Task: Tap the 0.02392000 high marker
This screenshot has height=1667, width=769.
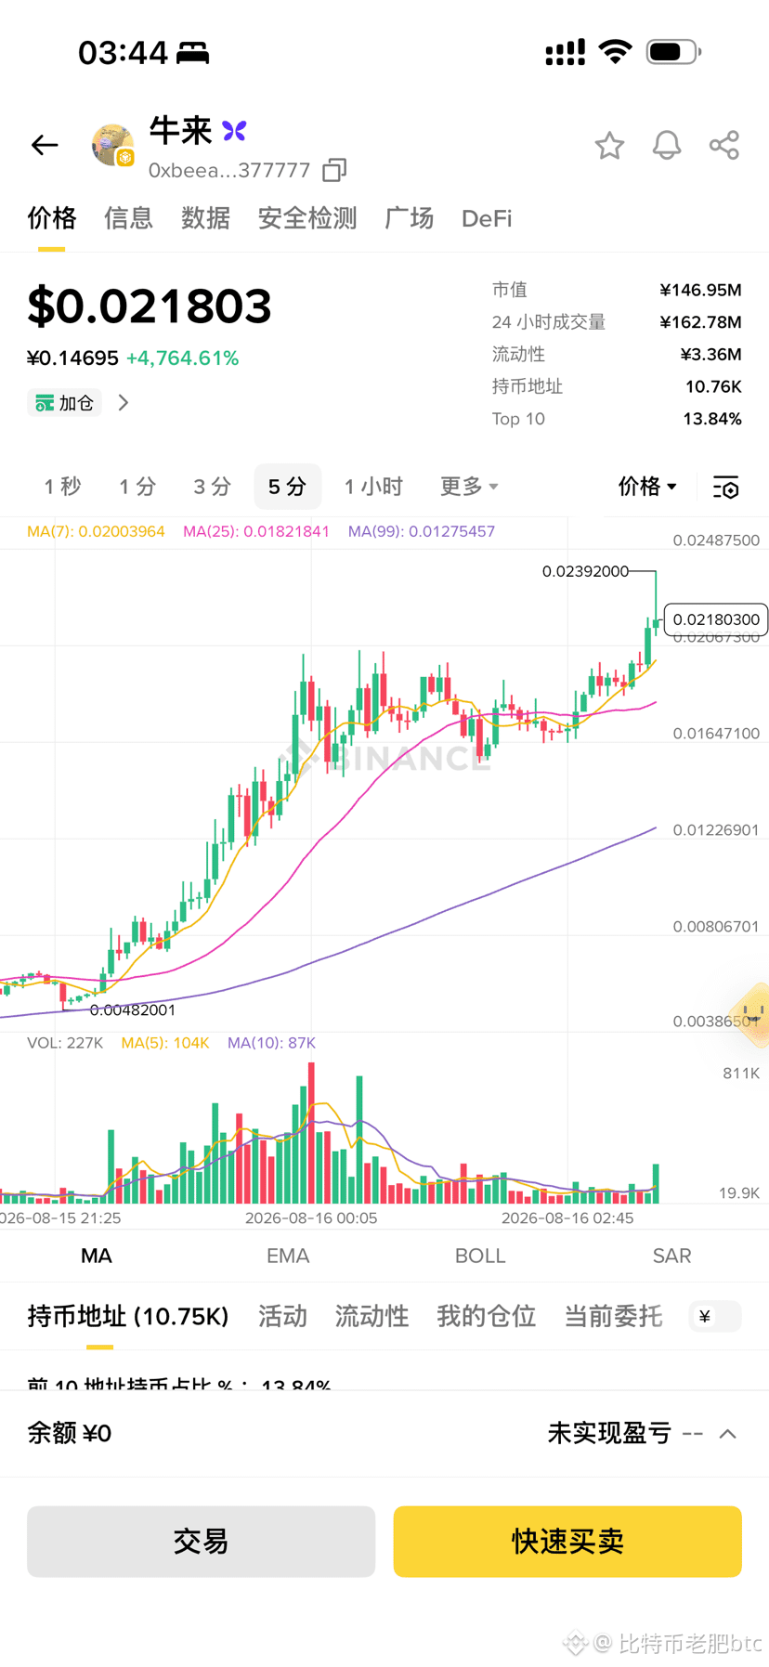Action: 585,571
